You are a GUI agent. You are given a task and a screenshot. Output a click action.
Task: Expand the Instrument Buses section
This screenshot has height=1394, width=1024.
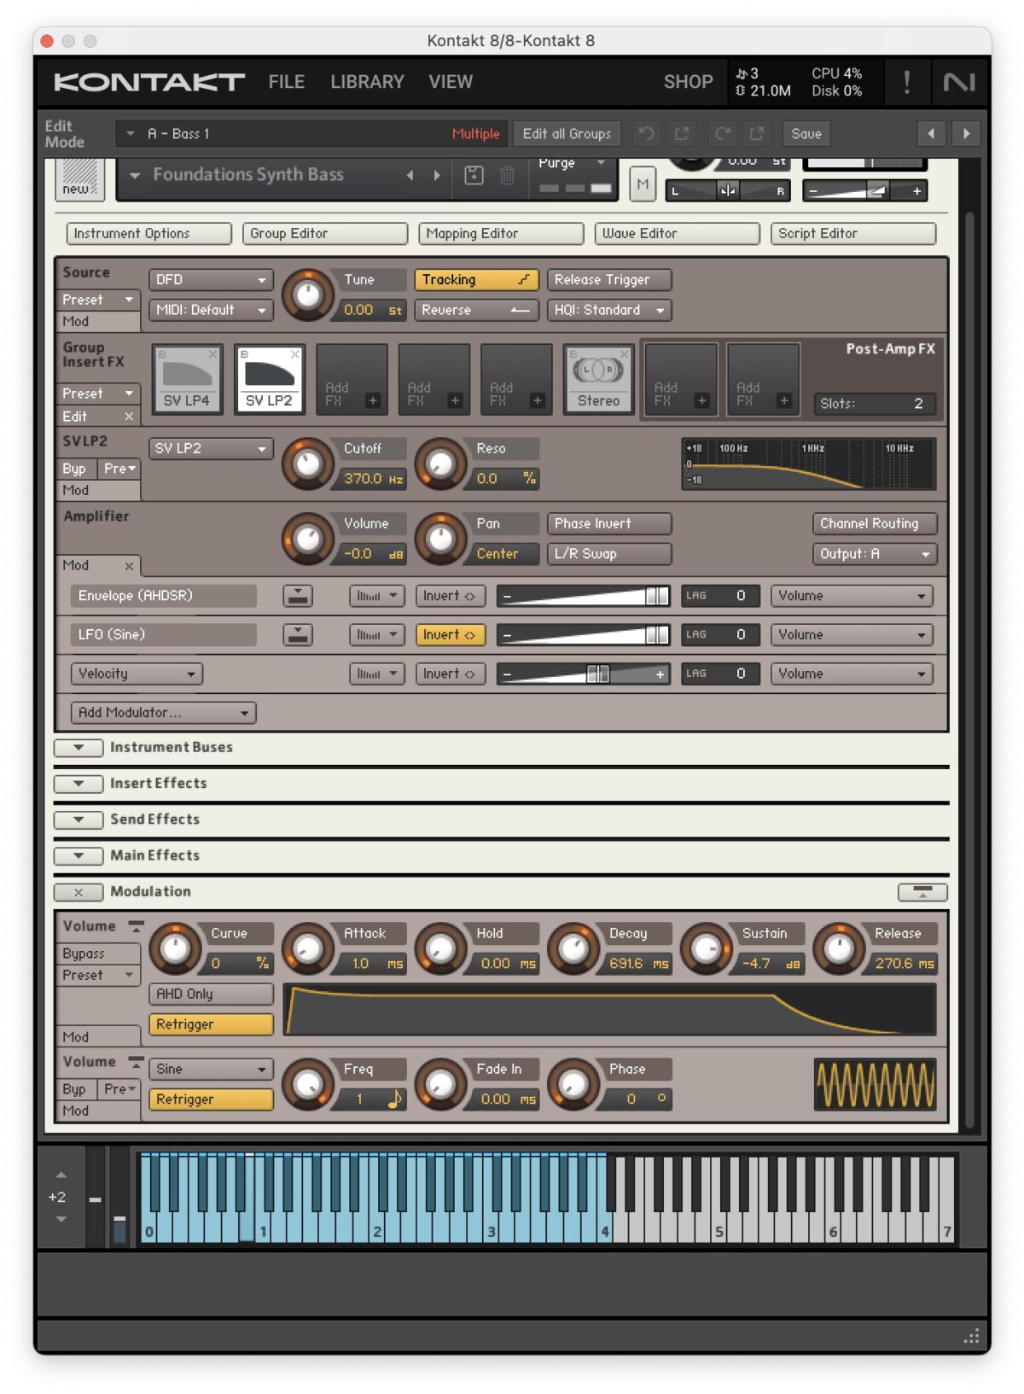click(79, 748)
